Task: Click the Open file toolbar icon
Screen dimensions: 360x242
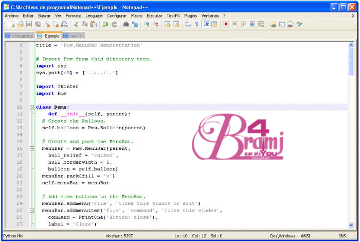Action: tap(20, 24)
